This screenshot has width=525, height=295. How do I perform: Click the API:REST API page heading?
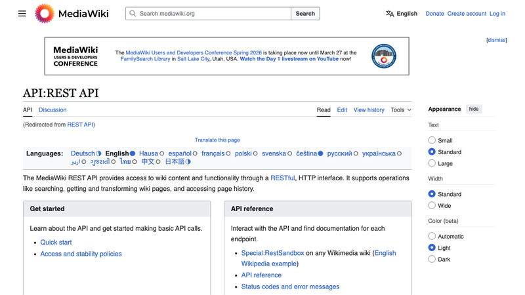coord(60,93)
